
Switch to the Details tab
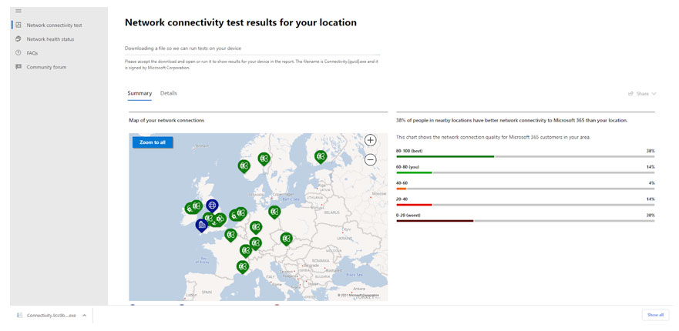(169, 93)
